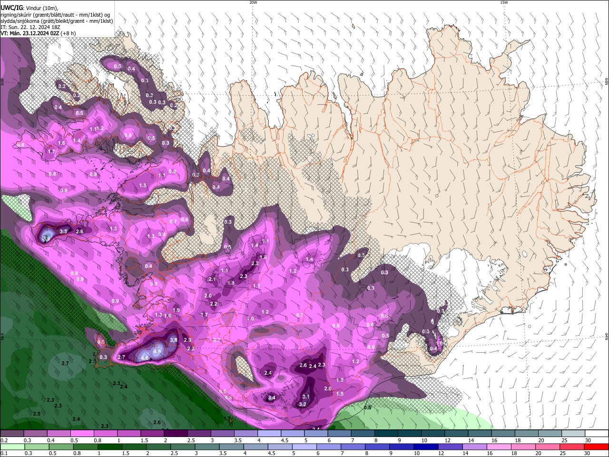Click the 64N latitude label on right edge

click(x=607, y=337)
